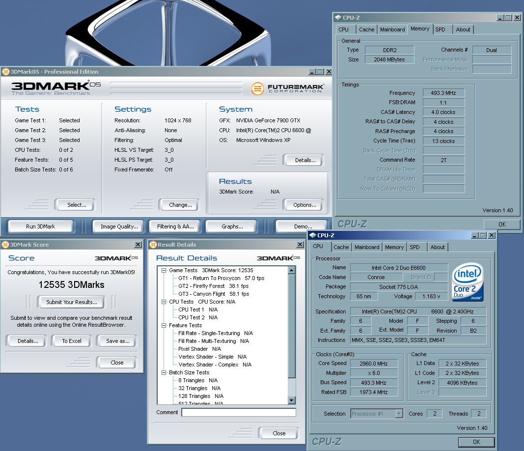
Task: Click Close in Result Details window
Action: click(x=279, y=433)
